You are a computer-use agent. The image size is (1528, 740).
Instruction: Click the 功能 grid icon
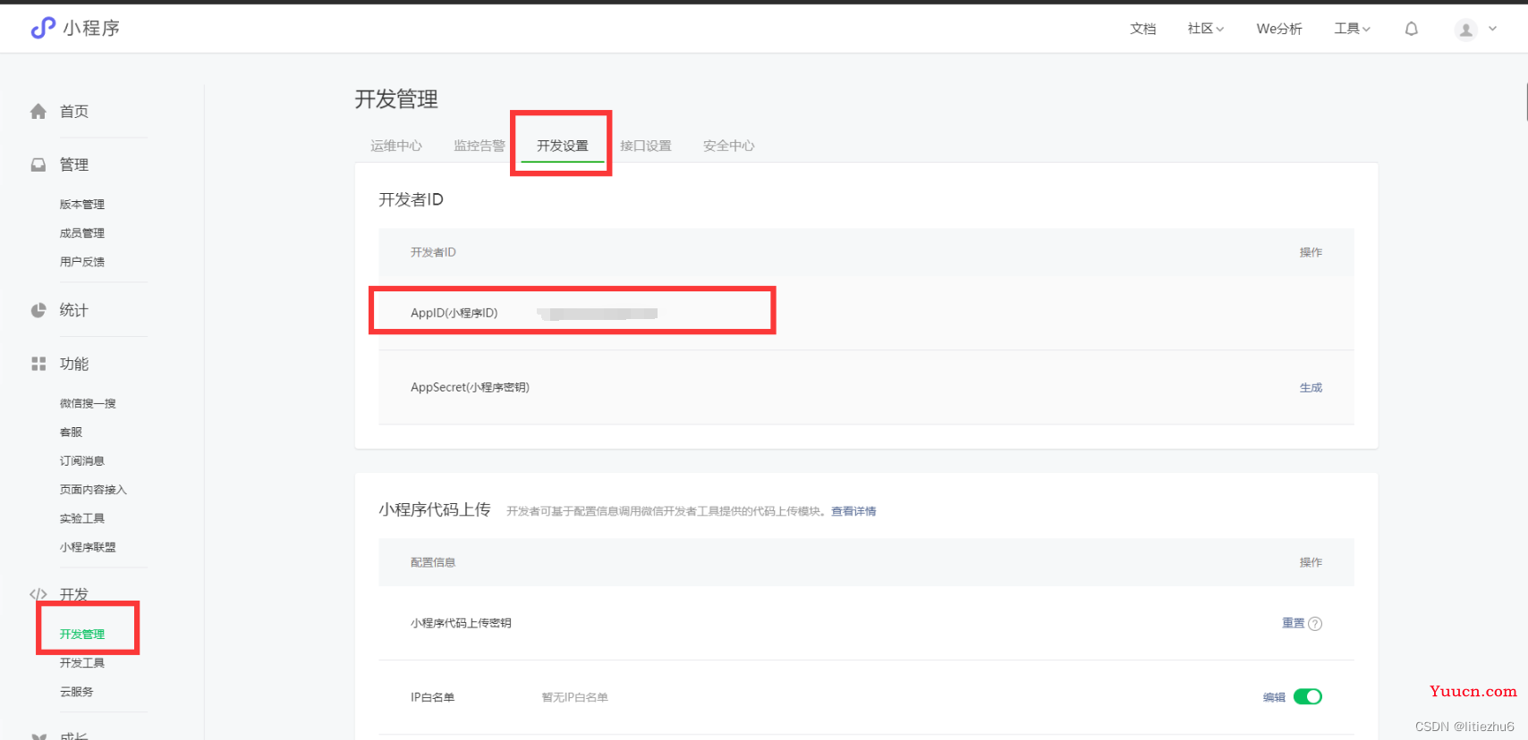(x=38, y=364)
